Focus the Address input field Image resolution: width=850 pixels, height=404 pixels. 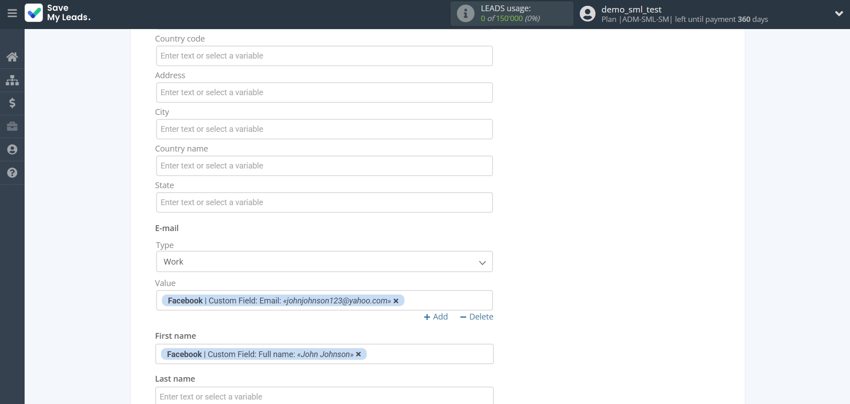(324, 93)
